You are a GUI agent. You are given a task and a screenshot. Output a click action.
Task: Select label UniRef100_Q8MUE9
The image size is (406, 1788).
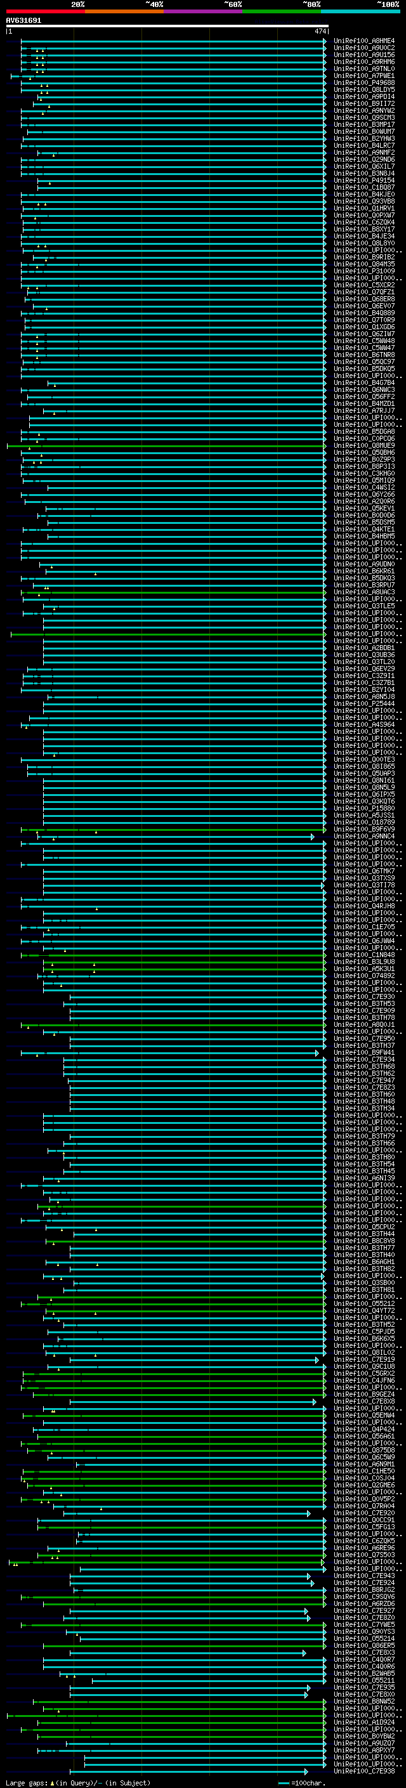(364, 446)
